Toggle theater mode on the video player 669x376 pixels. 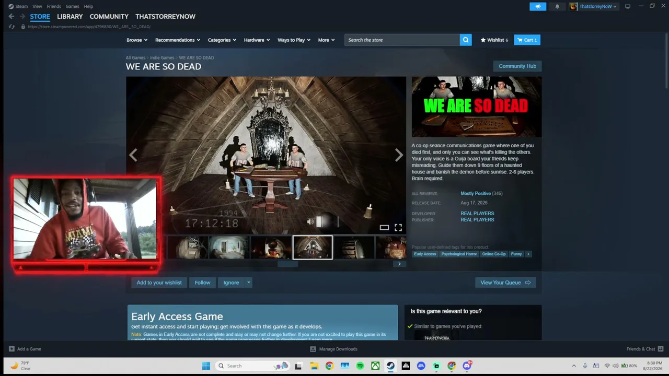pos(384,227)
